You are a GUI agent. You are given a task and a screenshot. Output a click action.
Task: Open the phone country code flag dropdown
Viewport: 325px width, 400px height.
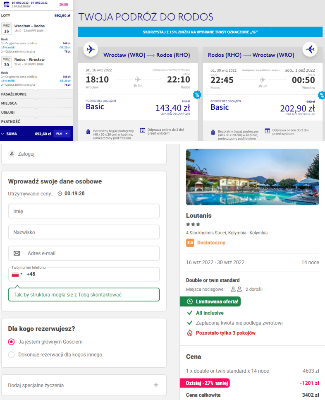pyautogui.click(x=17, y=274)
